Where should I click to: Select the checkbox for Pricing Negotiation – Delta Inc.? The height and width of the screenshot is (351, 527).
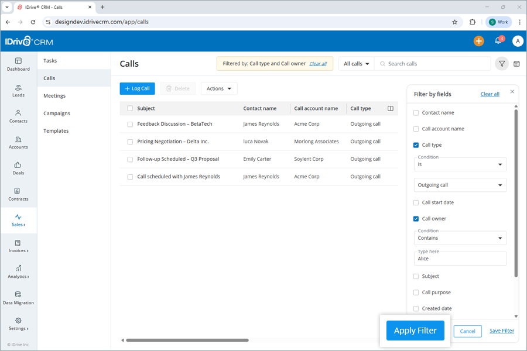129,141
